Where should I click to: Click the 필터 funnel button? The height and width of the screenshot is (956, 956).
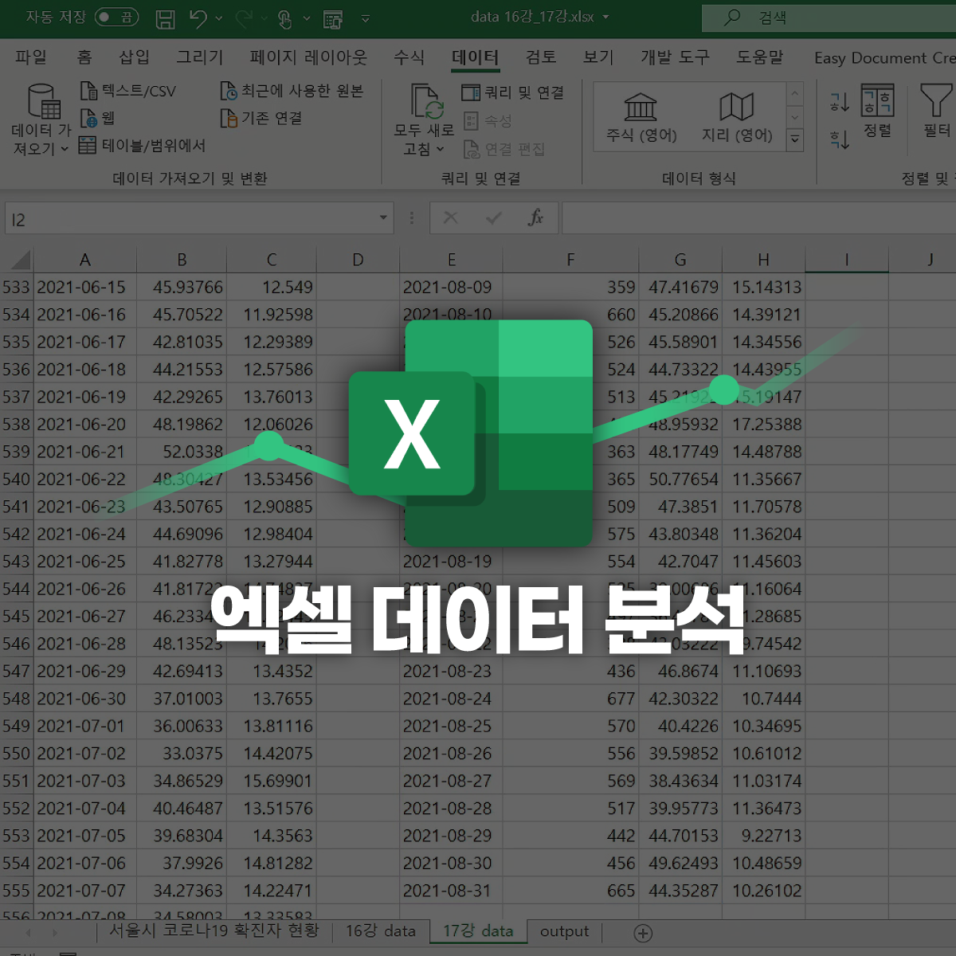[936, 112]
